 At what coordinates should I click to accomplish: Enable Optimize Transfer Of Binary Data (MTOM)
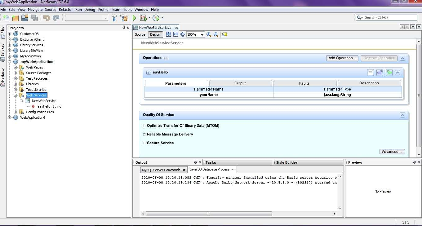[x=144, y=126]
